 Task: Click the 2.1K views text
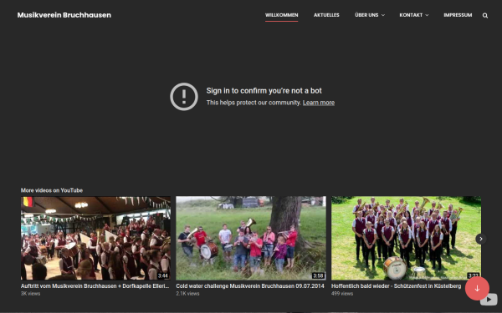[x=187, y=294]
